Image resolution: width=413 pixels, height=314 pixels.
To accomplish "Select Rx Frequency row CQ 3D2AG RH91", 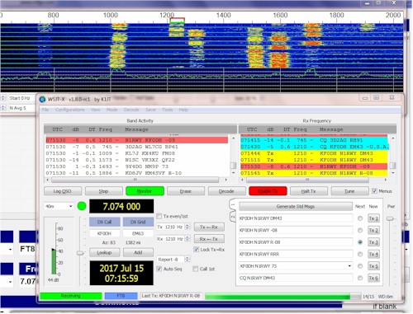I will point(314,140).
